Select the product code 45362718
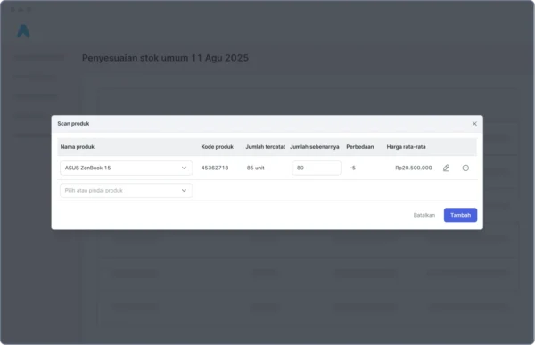 [x=215, y=168]
